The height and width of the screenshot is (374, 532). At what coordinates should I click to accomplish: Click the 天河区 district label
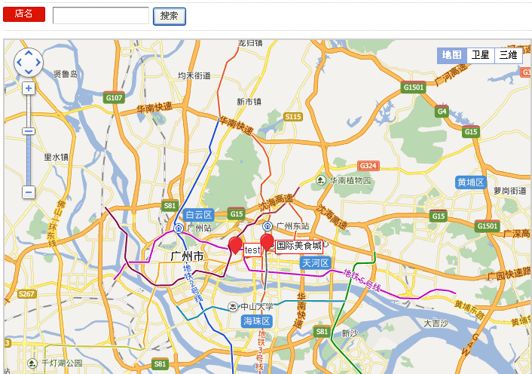(x=316, y=263)
